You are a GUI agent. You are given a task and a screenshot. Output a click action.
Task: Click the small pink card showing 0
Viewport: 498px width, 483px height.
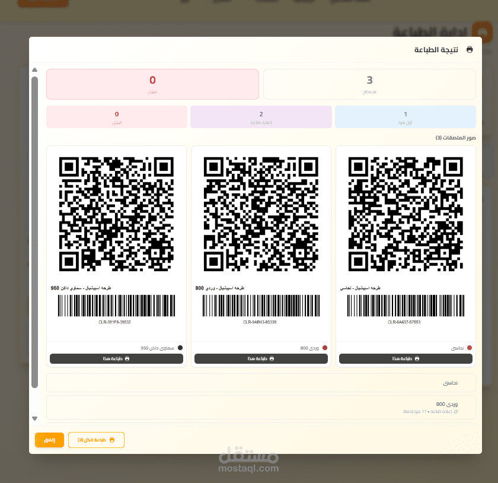point(117,117)
